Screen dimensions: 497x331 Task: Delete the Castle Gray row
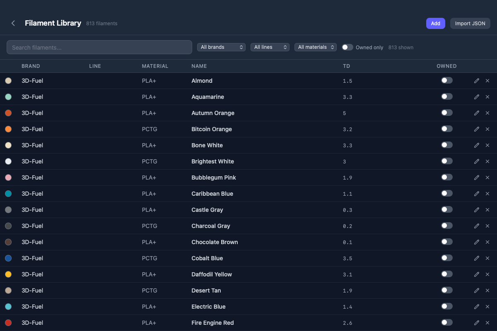tap(487, 210)
